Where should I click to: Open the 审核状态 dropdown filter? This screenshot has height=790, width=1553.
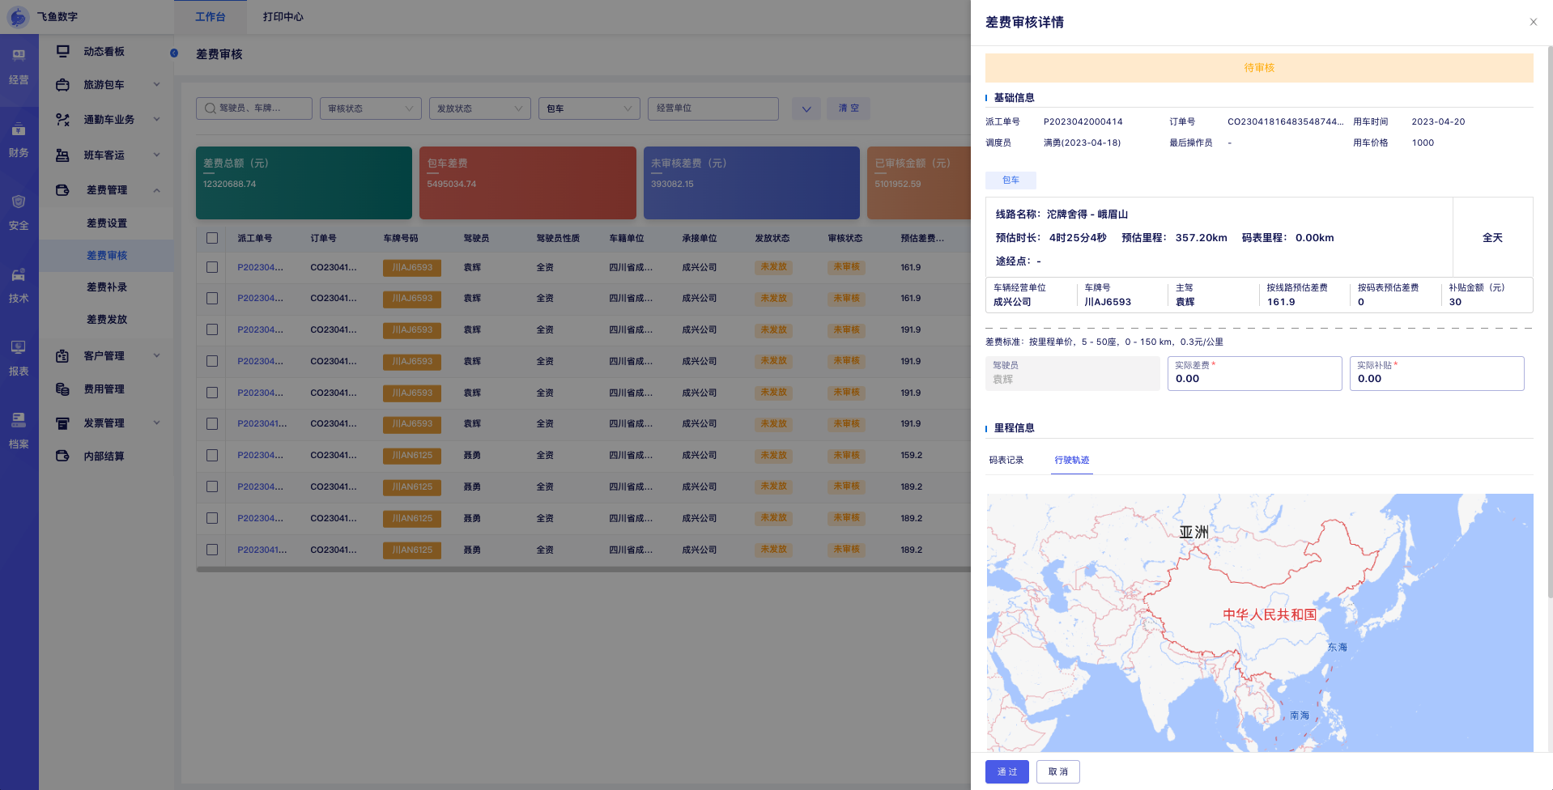click(370, 108)
